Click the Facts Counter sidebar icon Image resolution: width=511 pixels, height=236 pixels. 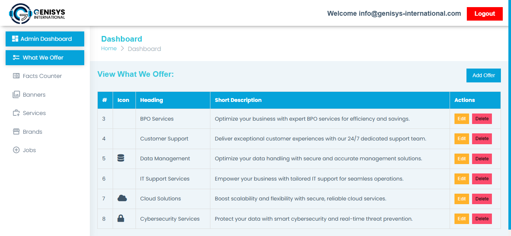tap(16, 76)
